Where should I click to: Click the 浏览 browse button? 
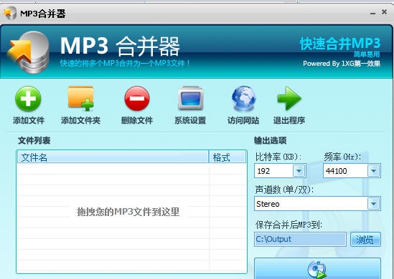pos(365,240)
